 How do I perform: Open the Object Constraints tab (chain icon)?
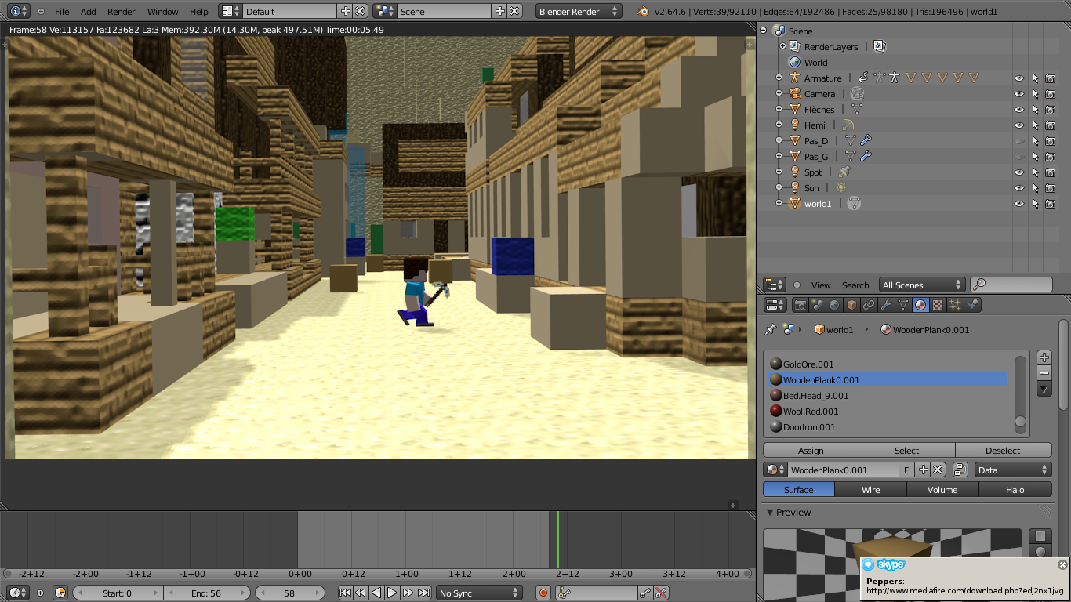coord(869,305)
